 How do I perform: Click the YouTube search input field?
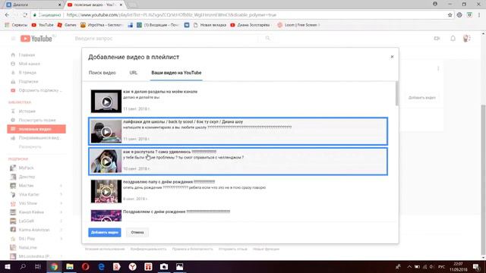pyautogui.click(x=166, y=39)
